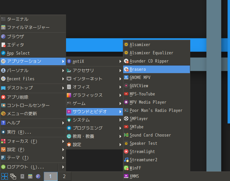Click the Asunder CD Ripper disc icon
The width and height of the screenshot is (230, 181).
pyautogui.click(x=126, y=61)
